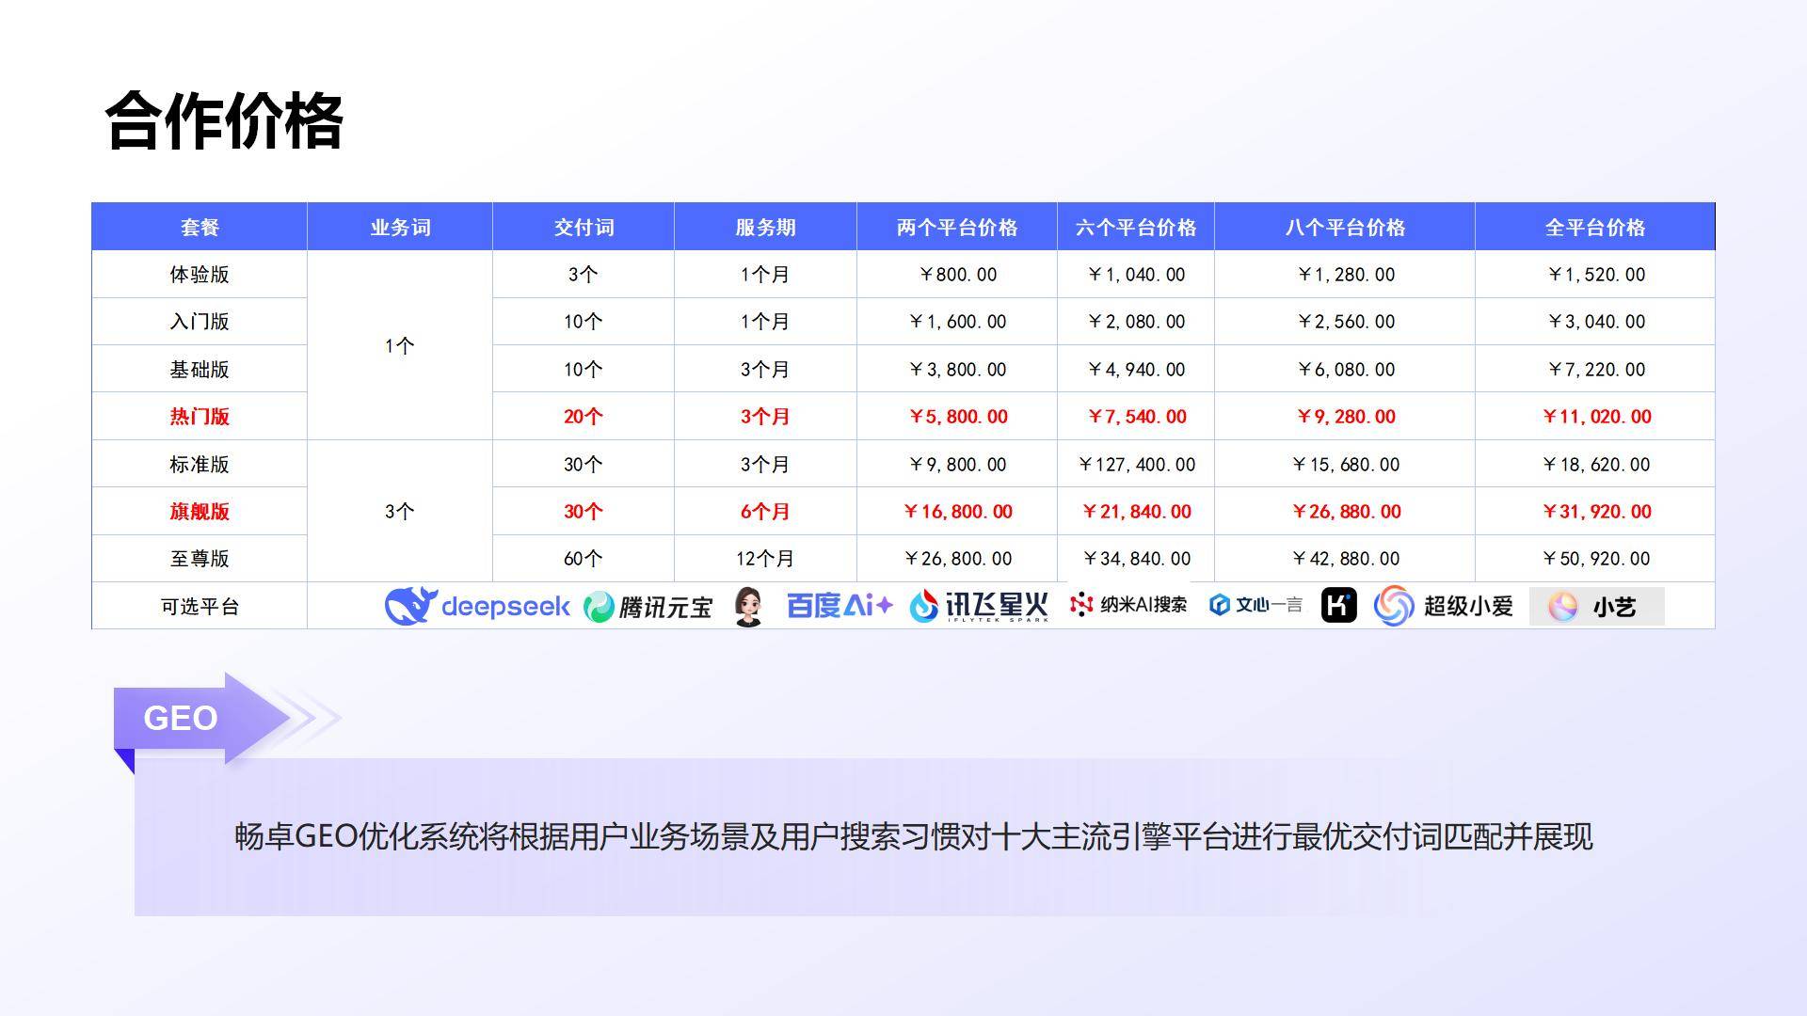
Task: Click the red 热门版 package cell
Action: [x=200, y=417]
